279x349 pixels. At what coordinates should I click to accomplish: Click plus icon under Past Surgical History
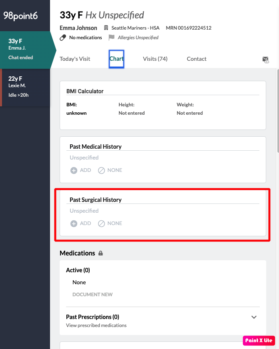[74, 223]
